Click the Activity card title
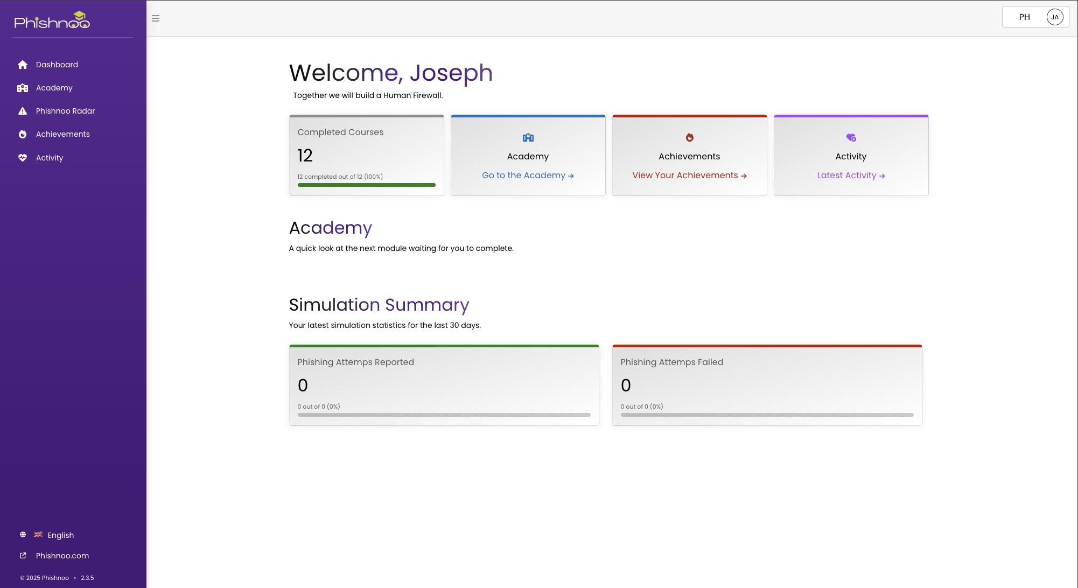 (x=851, y=157)
